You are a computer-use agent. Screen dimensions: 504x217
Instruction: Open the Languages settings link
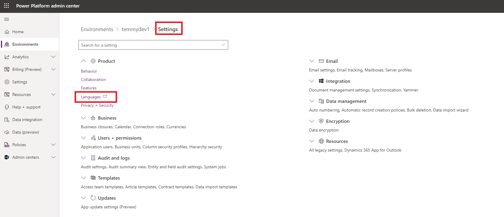[x=91, y=97]
